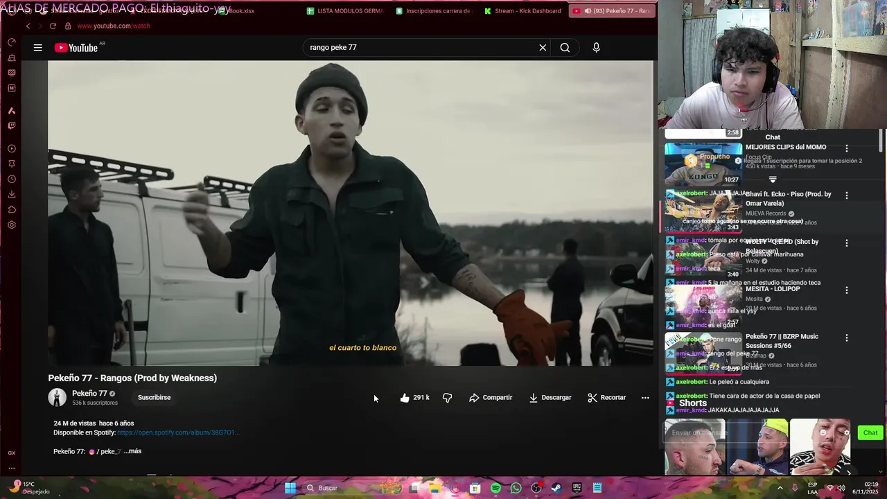Open options for the 'Piso (Prod. by Omar Varela)' video
This screenshot has width=887, height=499.
pos(846,195)
